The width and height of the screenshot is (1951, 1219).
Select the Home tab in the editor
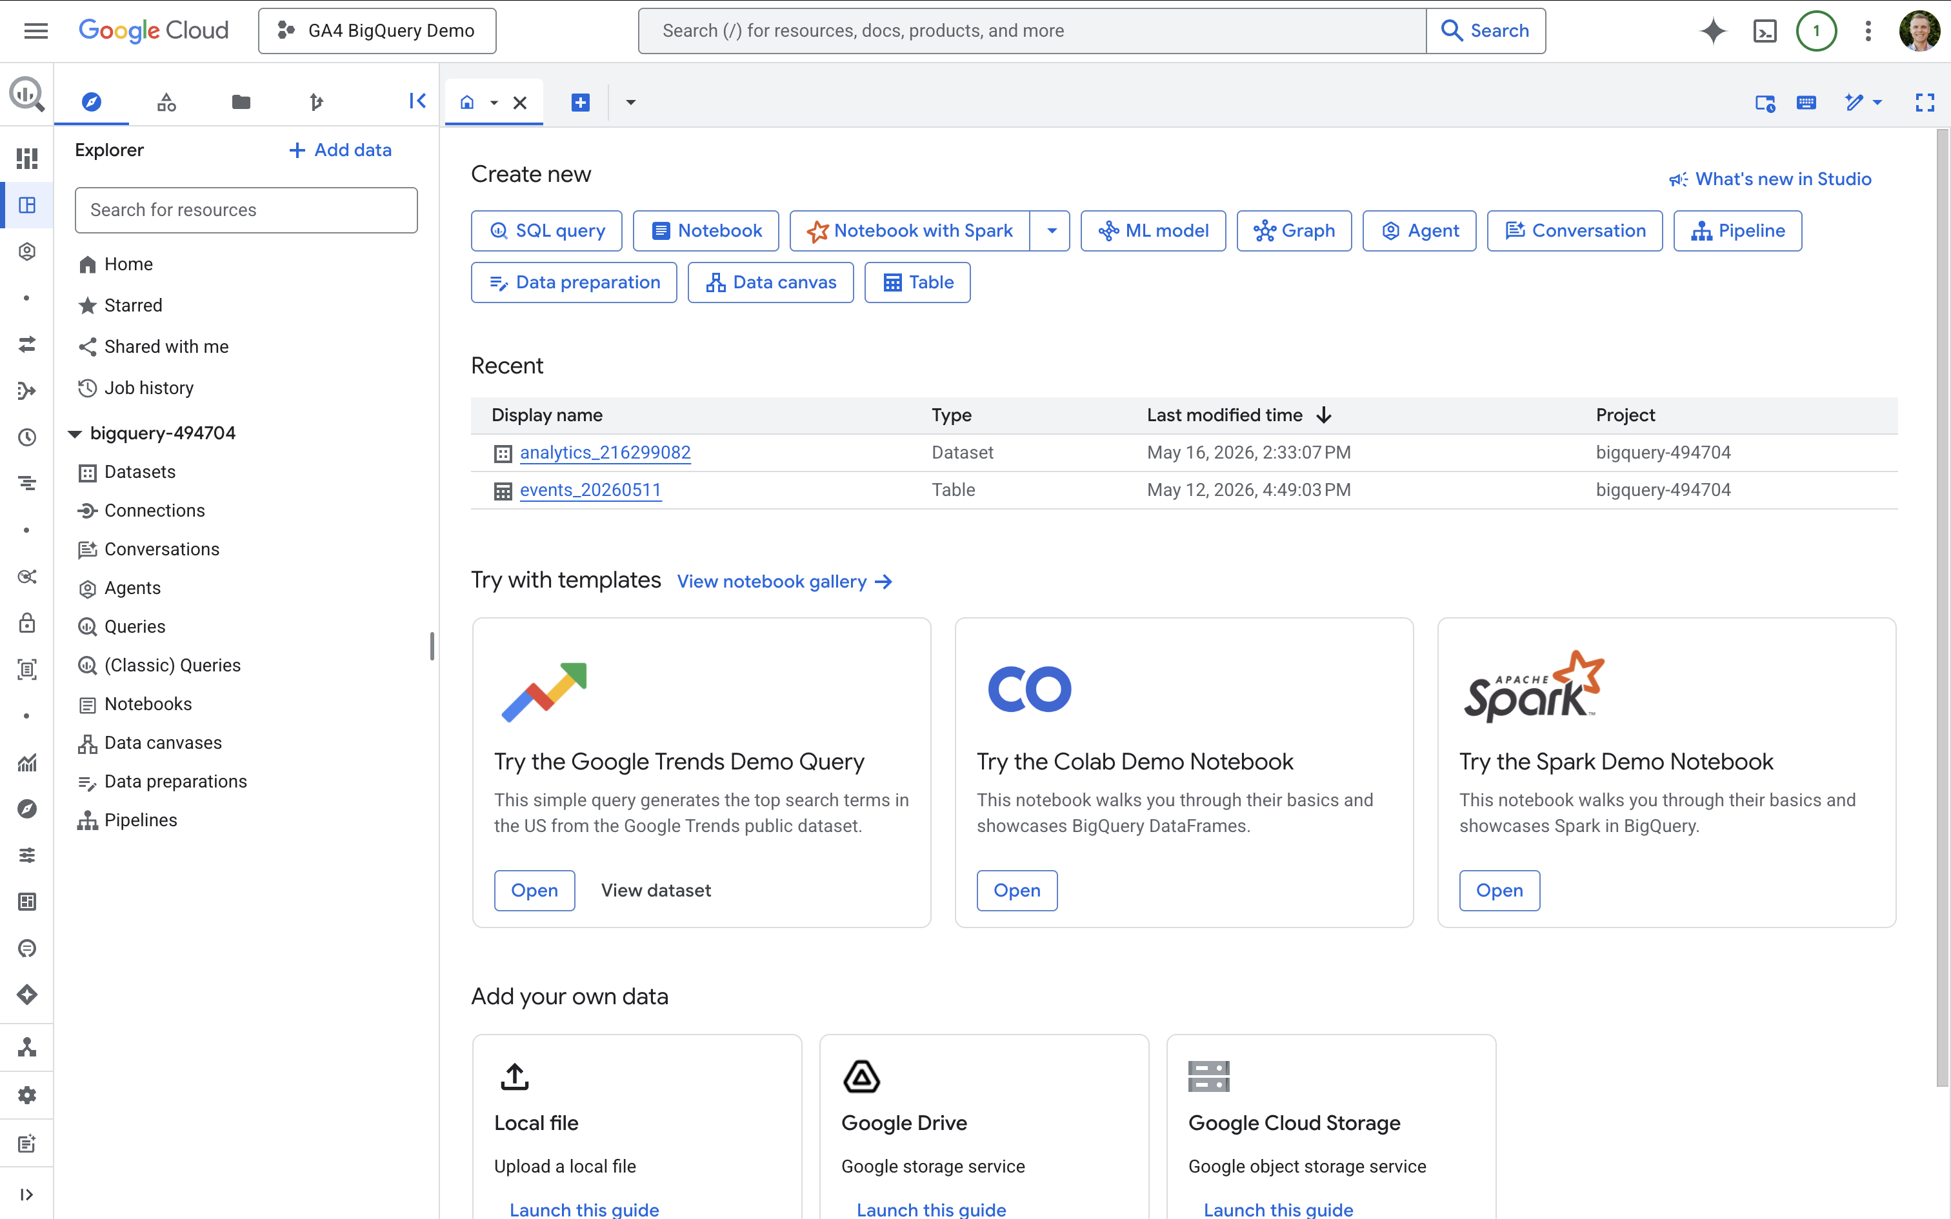tap(467, 103)
